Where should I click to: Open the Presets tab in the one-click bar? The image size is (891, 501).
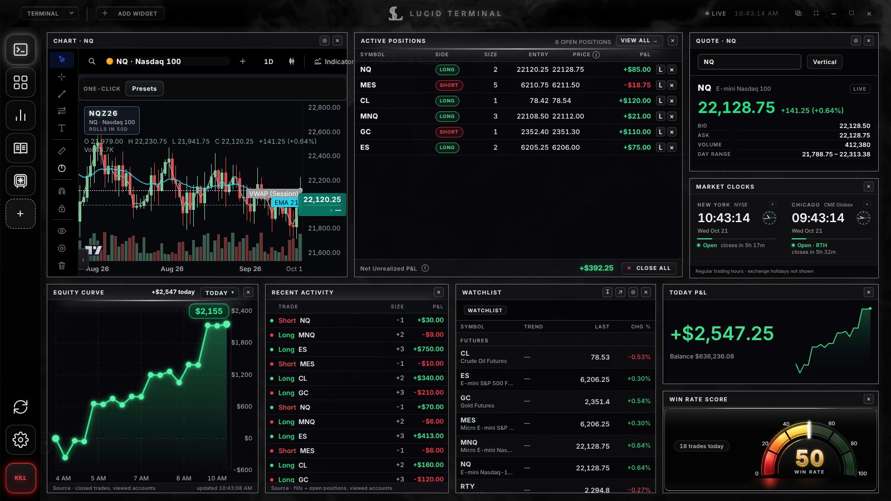click(x=144, y=89)
